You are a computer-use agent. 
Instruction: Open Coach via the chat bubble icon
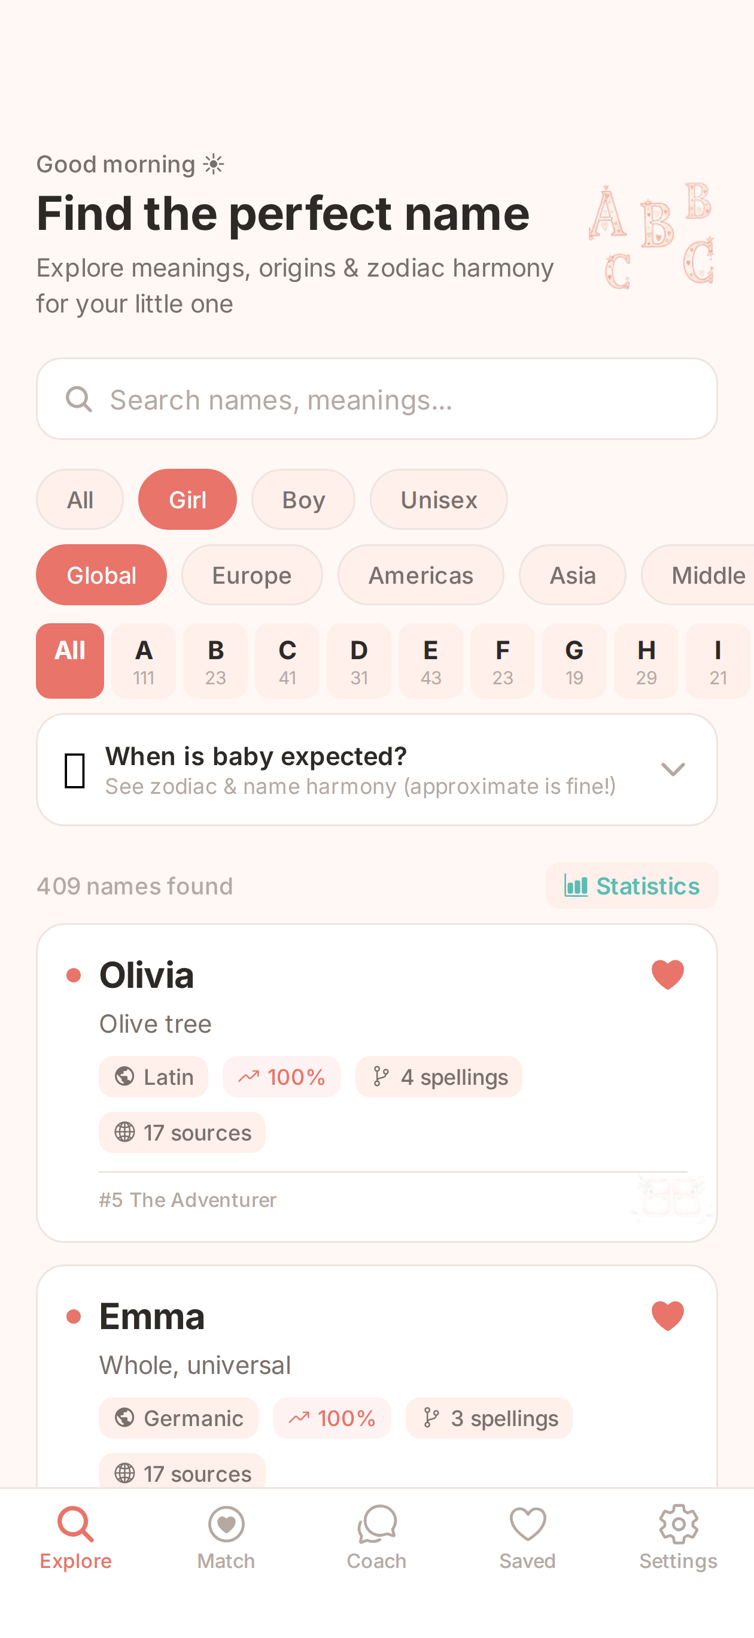(376, 1524)
